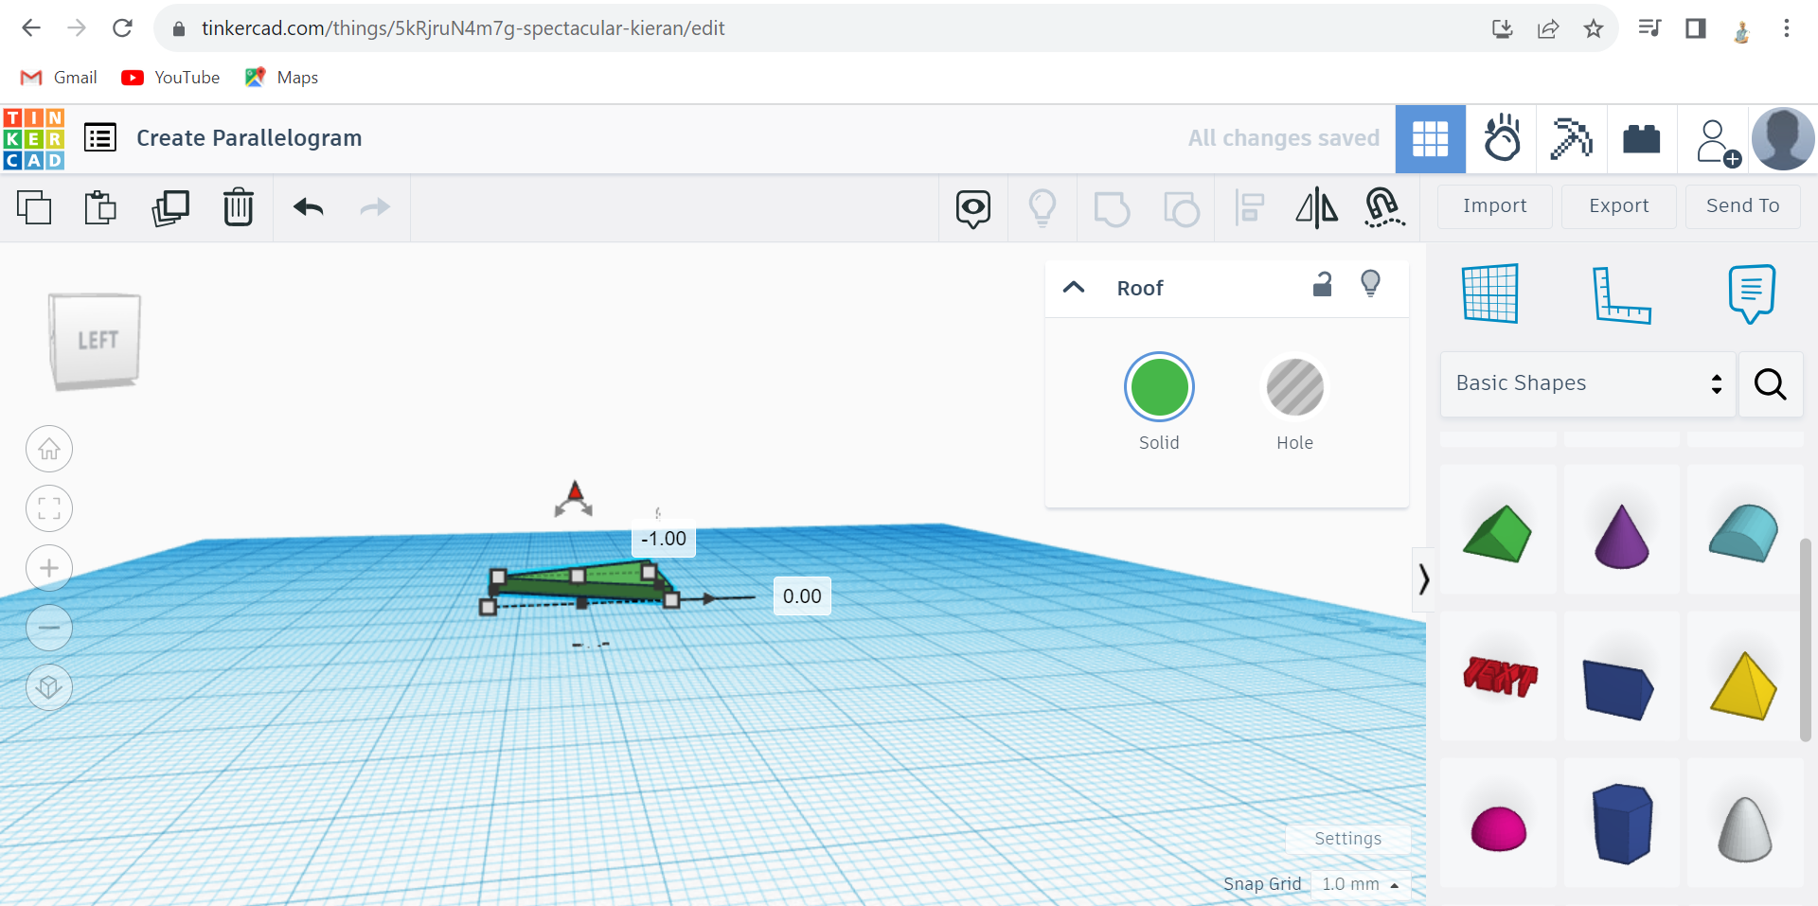Click the Show all lightbulb toolbar icon
The image size is (1818, 906).
point(1043,208)
